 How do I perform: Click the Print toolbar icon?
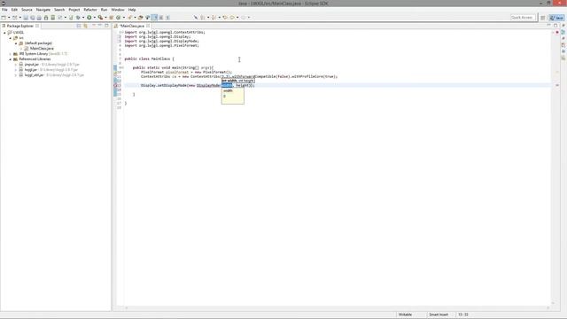(39, 18)
